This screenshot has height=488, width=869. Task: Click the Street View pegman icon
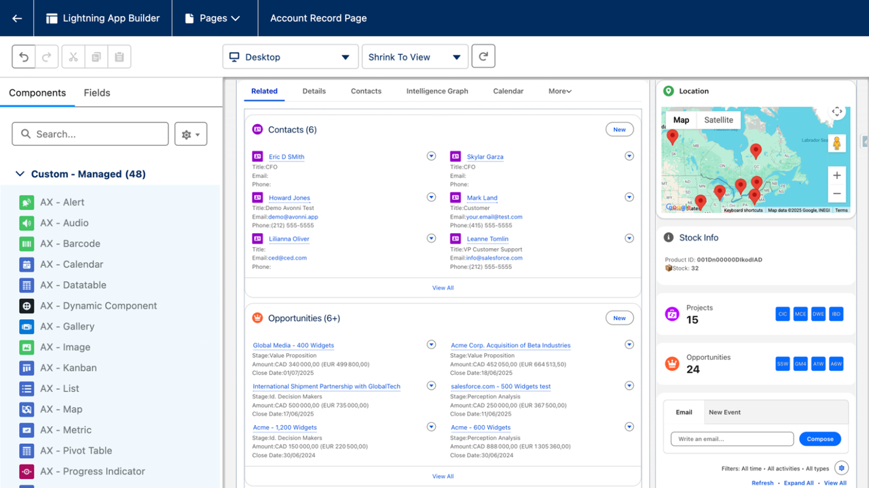[837, 144]
